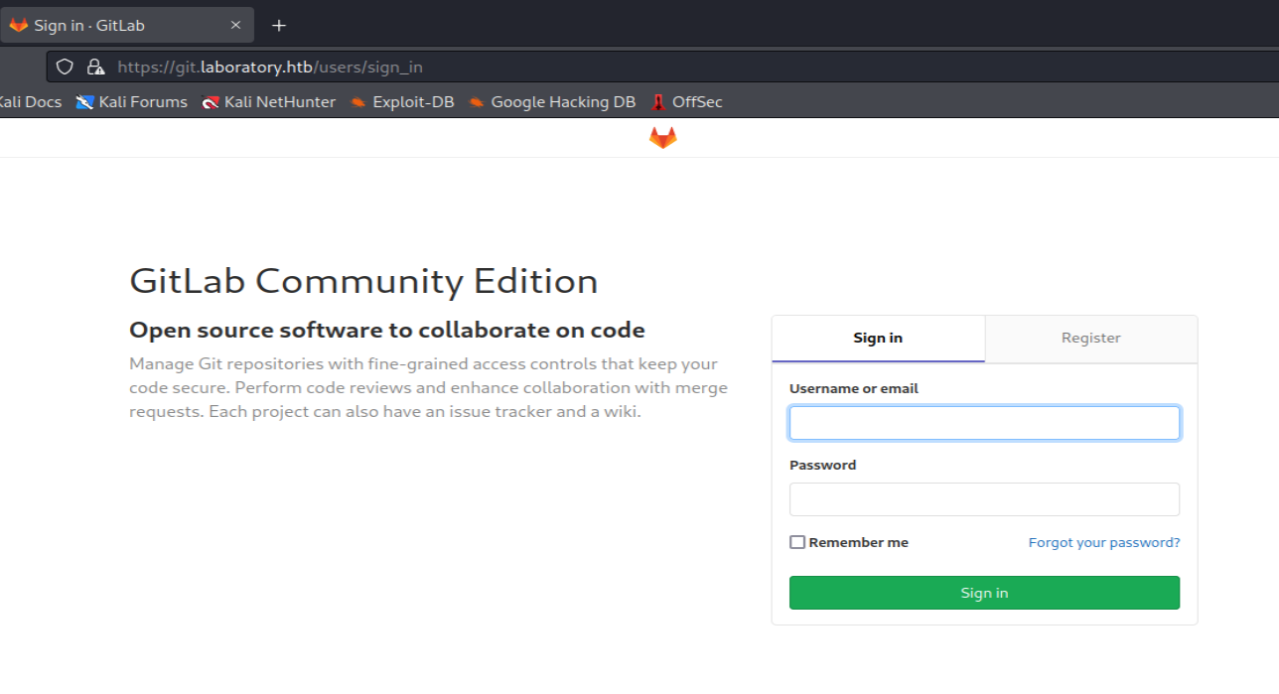Open the OffSec bookmark
This screenshot has height=694, width=1279.
[687, 102]
